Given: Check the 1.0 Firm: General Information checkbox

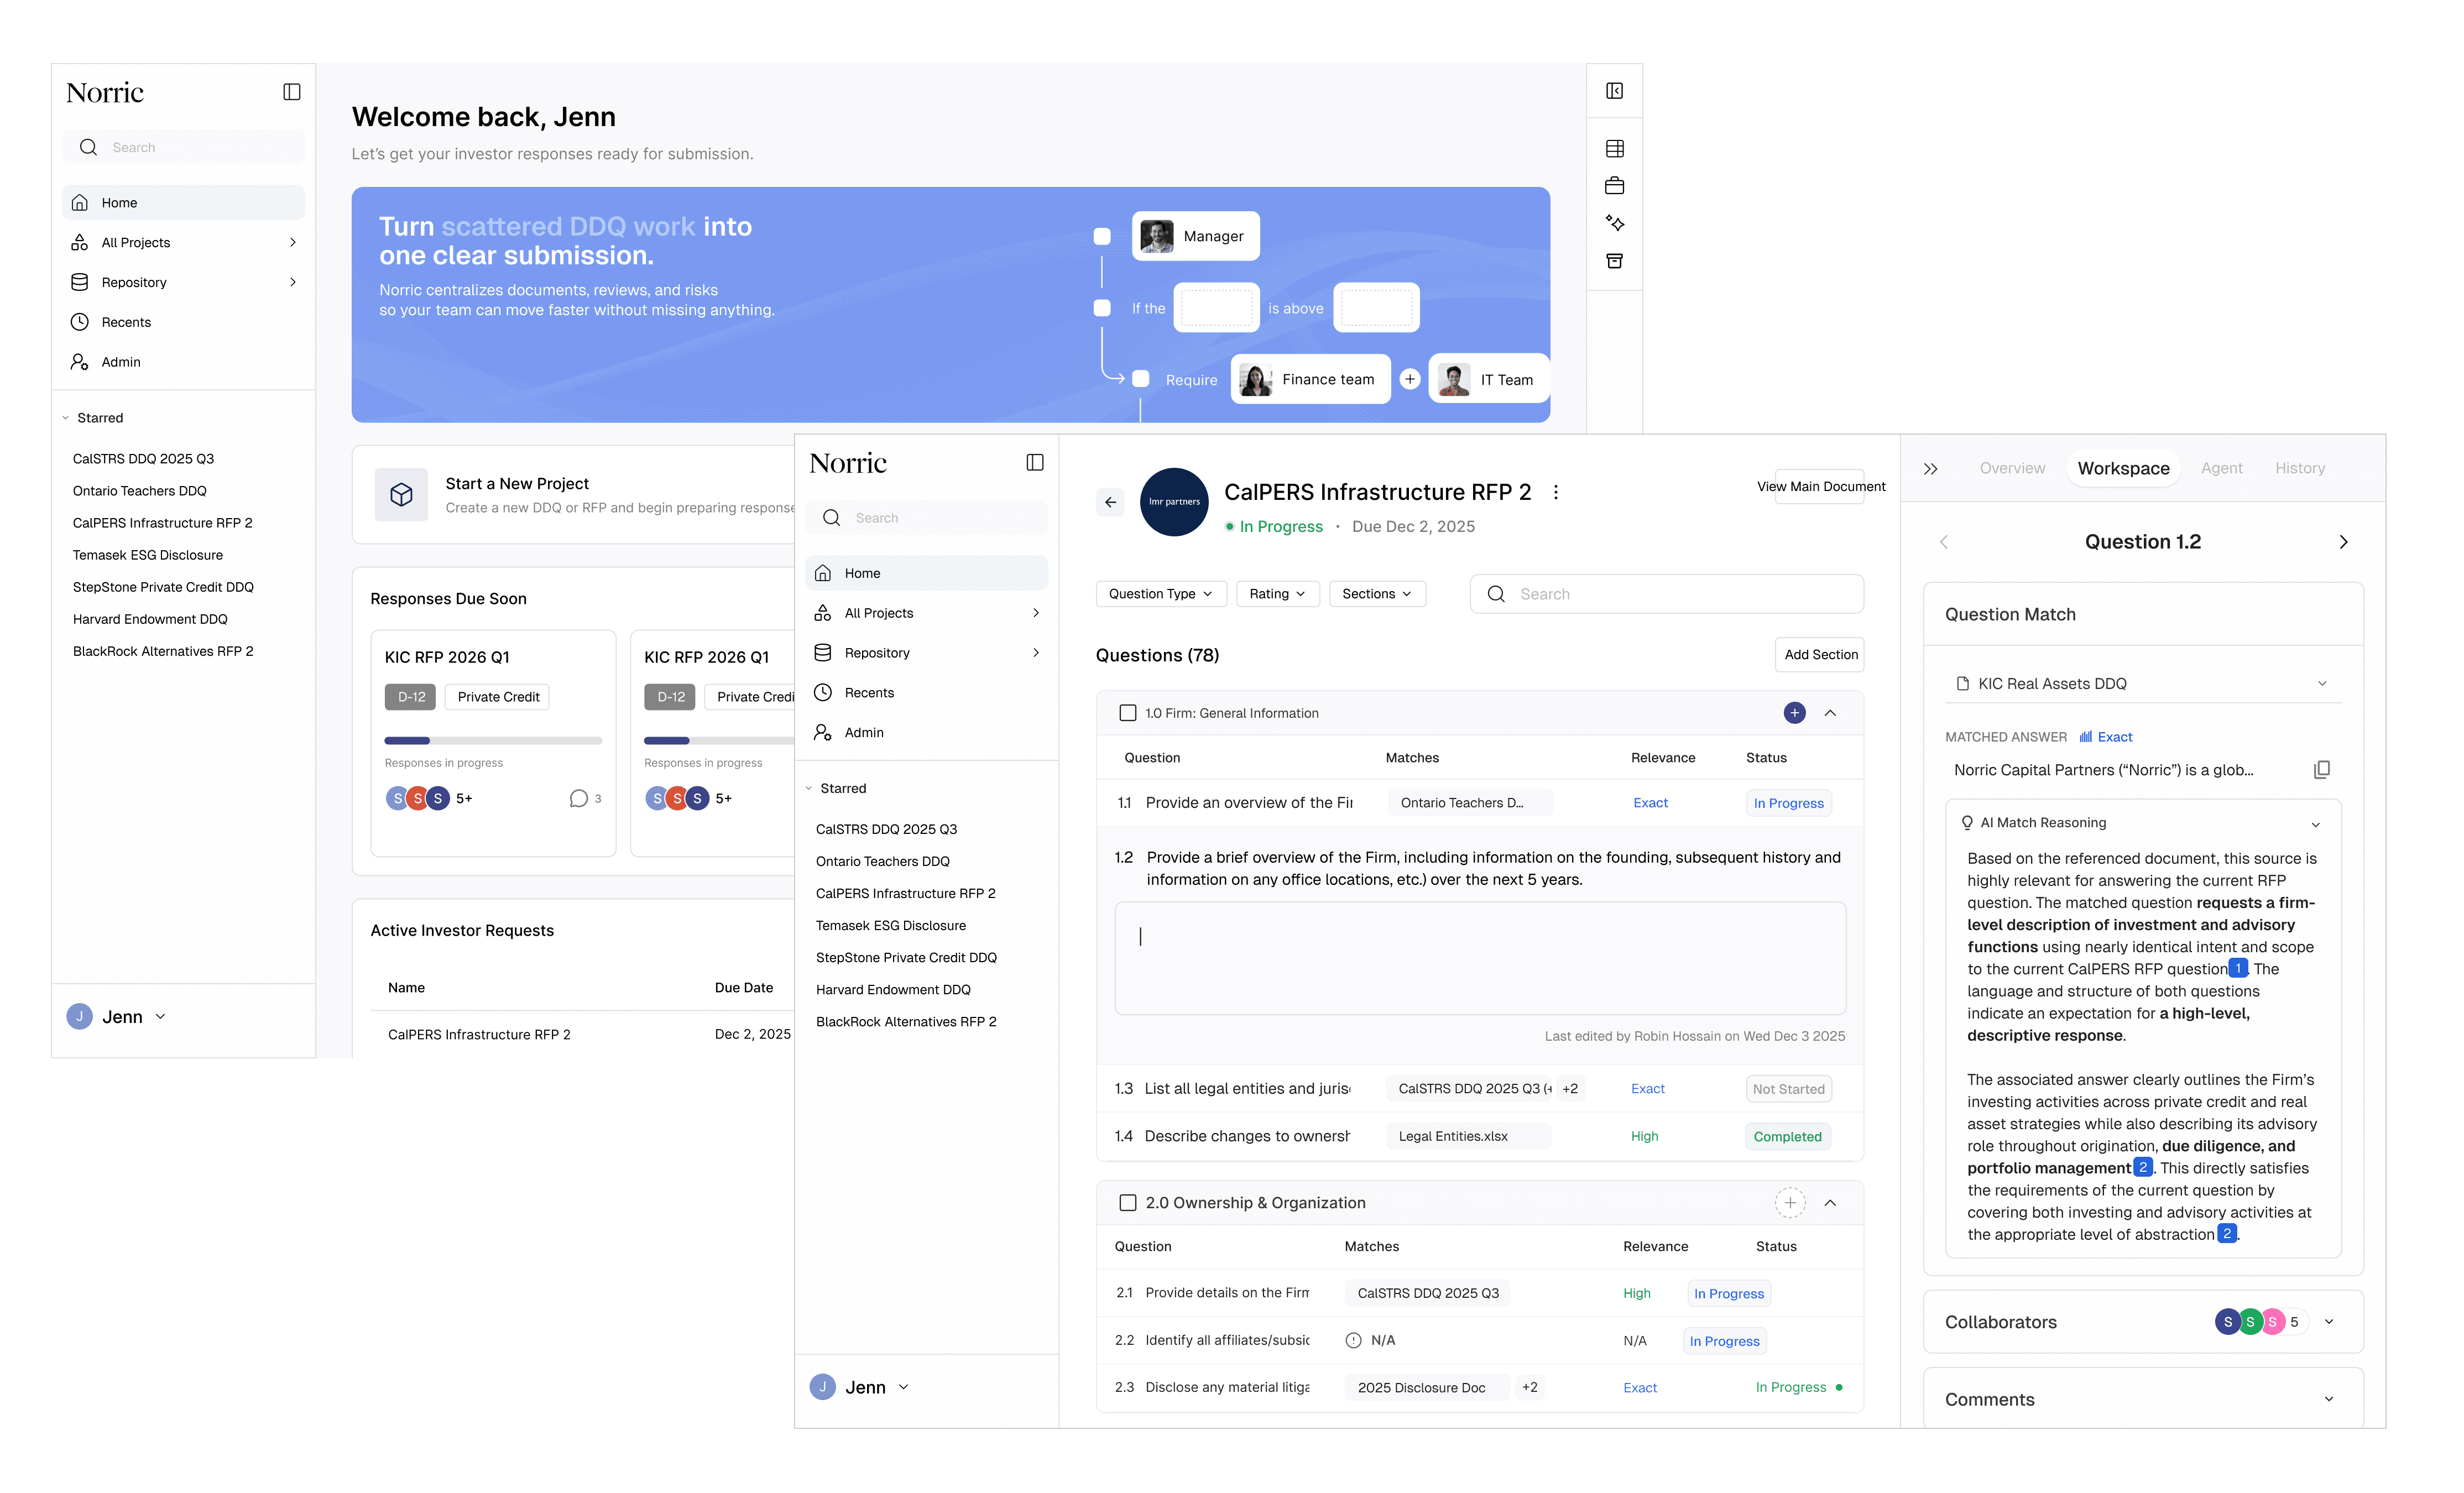Looking at the screenshot, I should [1127, 713].
